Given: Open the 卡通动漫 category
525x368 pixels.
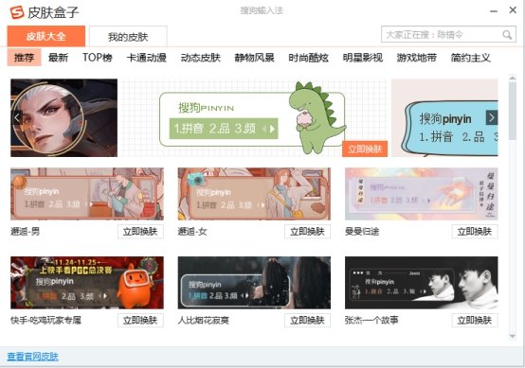Looking at the screenshot, I should click(146, 58).
